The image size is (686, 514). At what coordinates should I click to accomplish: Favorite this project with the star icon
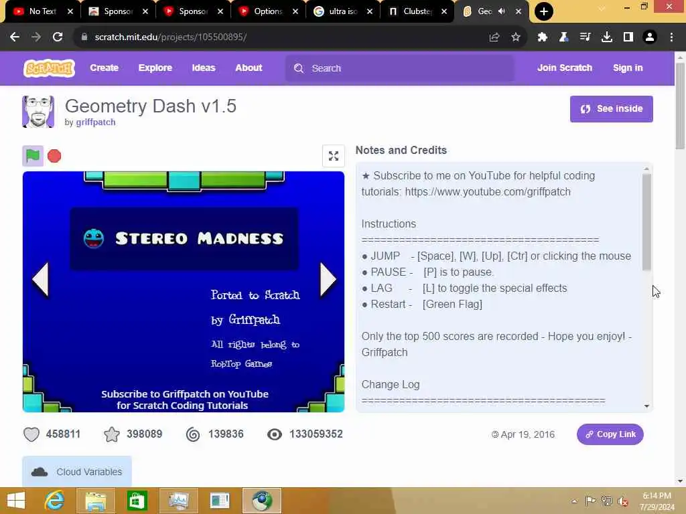point(112,434)
